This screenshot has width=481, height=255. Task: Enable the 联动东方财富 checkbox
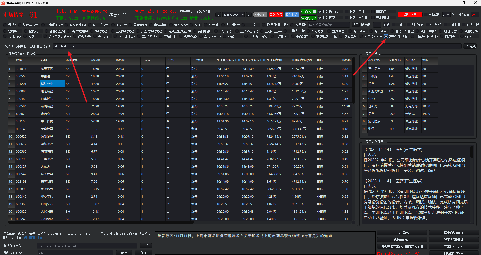[x=347, y=18]
